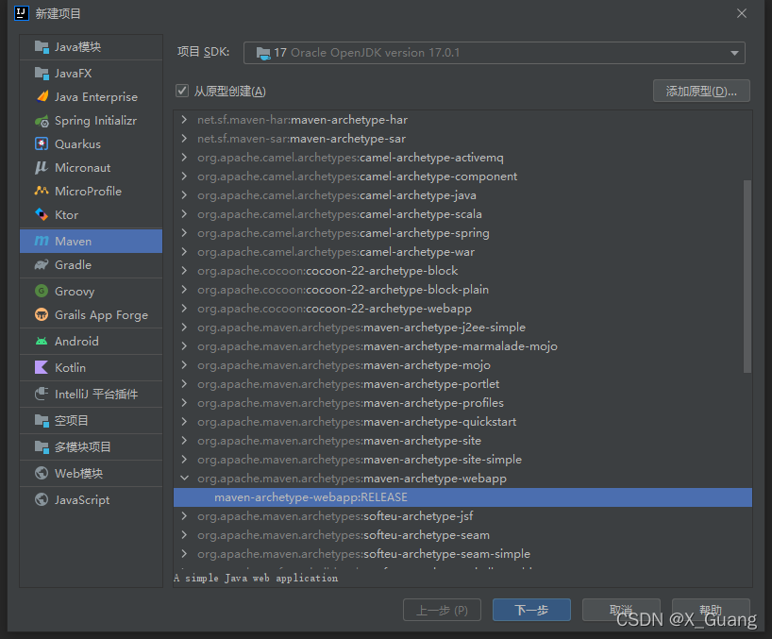
Task: Select camel-archetype-scala row
Action: (462, 214)
